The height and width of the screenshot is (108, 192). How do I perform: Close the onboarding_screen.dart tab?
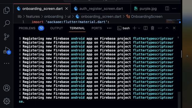67,9
